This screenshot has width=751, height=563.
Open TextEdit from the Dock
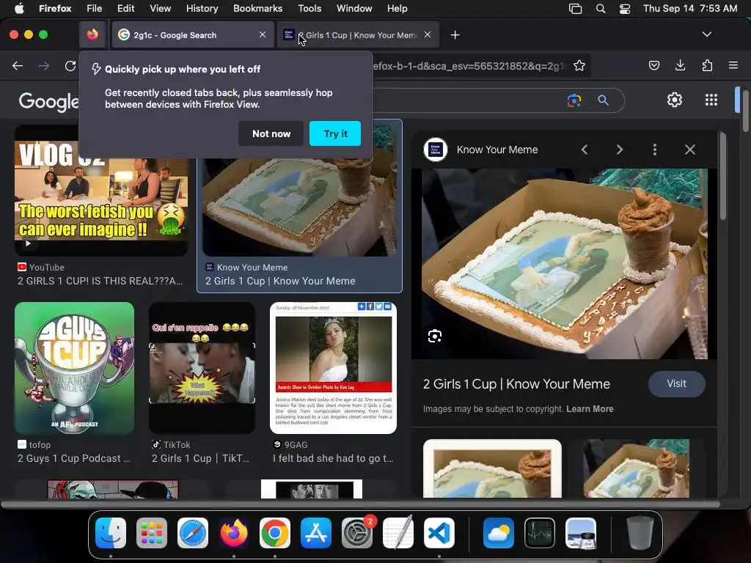(398, 533)
